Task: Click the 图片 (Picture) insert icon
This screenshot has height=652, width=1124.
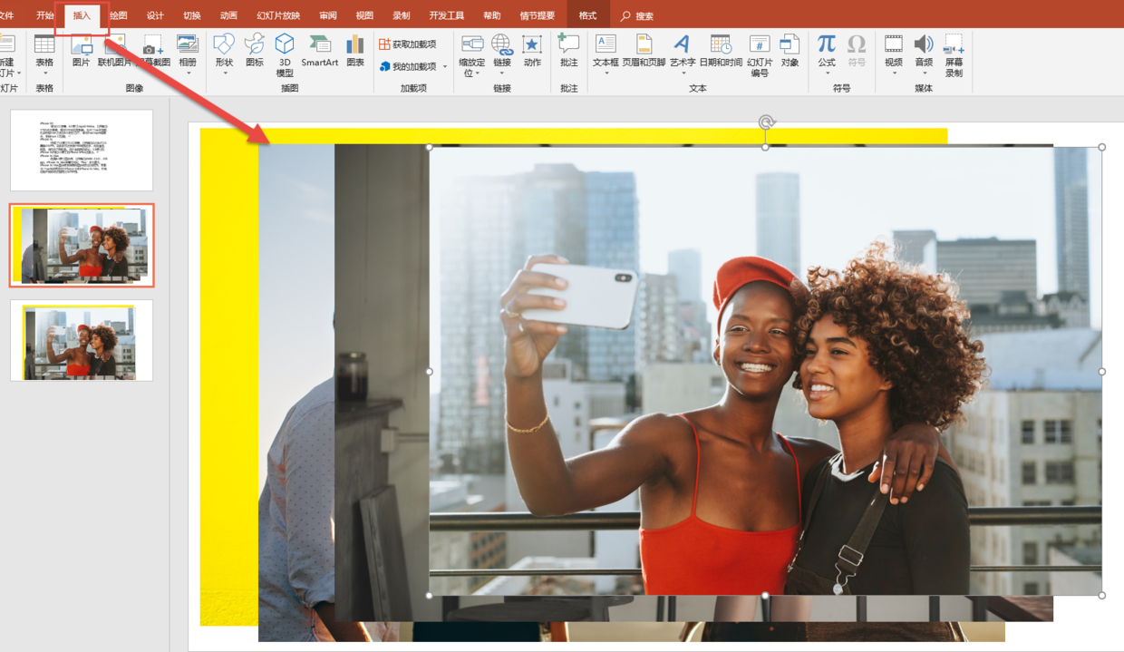Action: coord(82,51)
